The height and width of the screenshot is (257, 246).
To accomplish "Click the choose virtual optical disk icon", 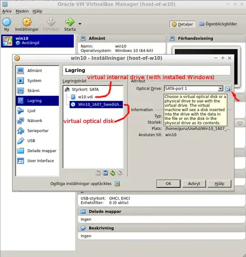I will (227, 88).
